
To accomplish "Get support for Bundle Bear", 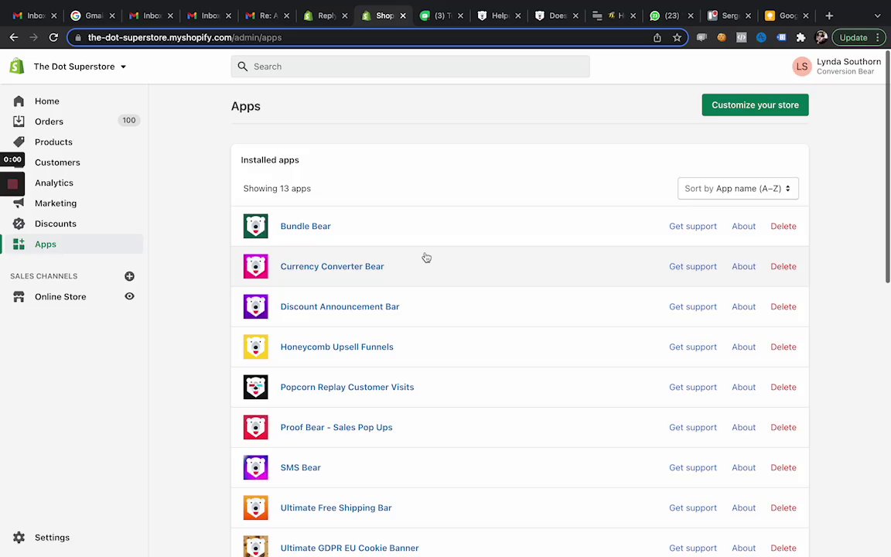I will pos(693,226).
